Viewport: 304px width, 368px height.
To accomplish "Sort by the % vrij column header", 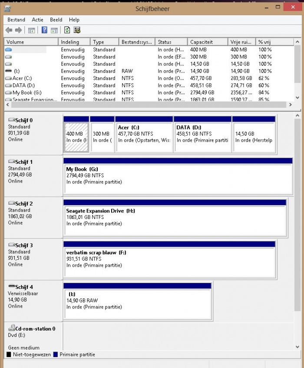I will click(x=274, y=42).
